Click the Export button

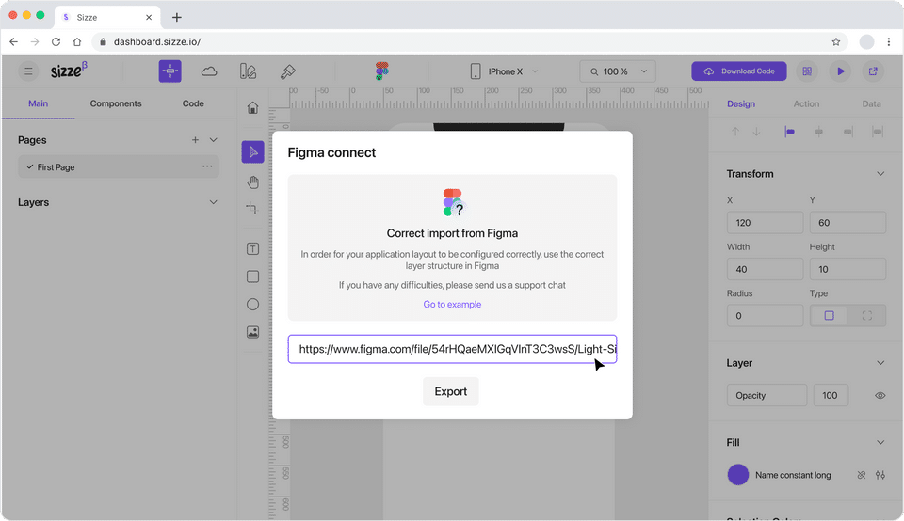click(451, 391)
